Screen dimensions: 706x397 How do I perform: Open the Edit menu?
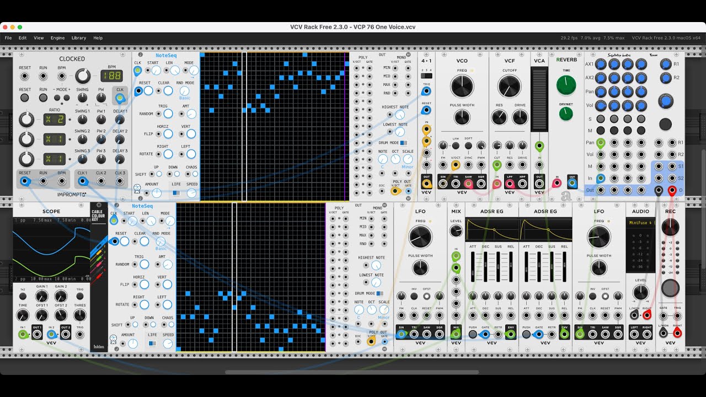pos(23,38)
